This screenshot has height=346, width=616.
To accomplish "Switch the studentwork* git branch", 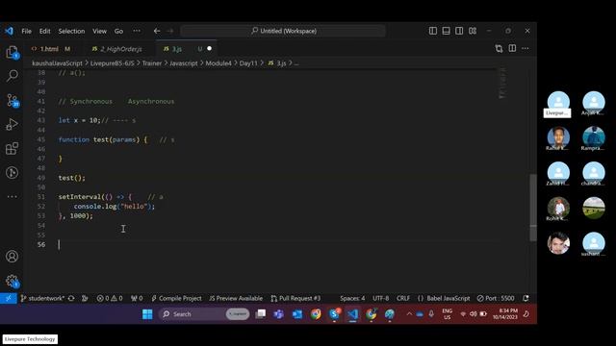I will (x=42, y=299).
